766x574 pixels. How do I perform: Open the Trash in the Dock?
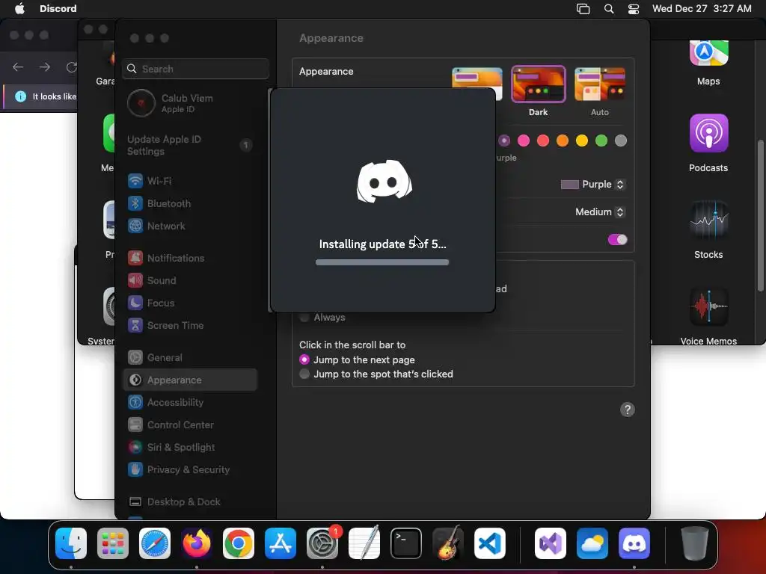695,543
